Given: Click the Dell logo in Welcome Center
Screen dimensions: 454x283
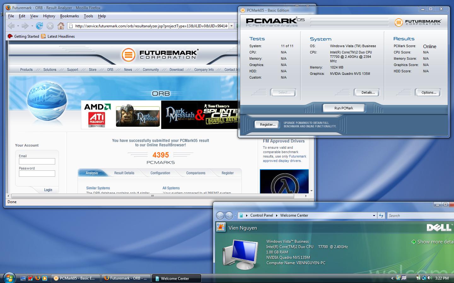Looking at the screenshot, I should point(439,227).
